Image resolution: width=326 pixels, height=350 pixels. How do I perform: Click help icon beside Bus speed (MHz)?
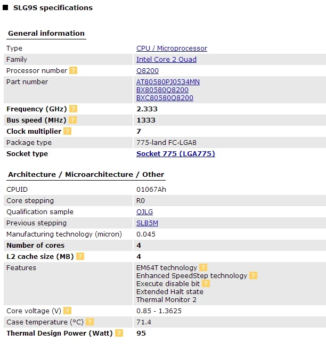pos(72,120)
